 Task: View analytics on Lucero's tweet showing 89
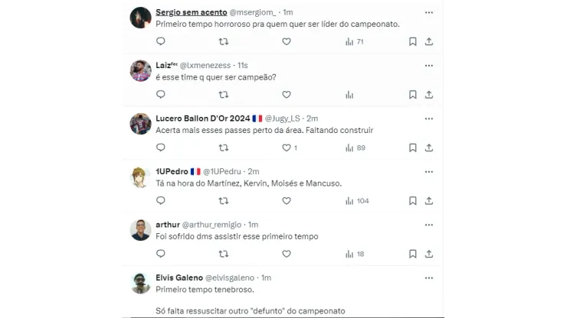(349, 148)
